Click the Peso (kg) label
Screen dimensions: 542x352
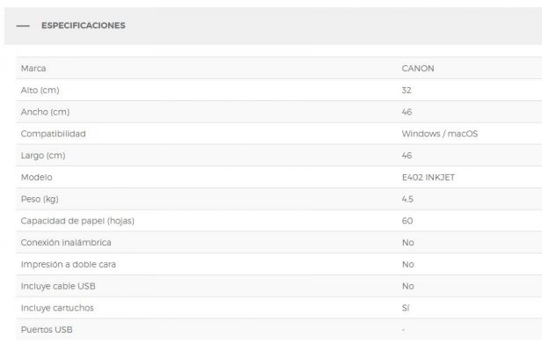40,199
